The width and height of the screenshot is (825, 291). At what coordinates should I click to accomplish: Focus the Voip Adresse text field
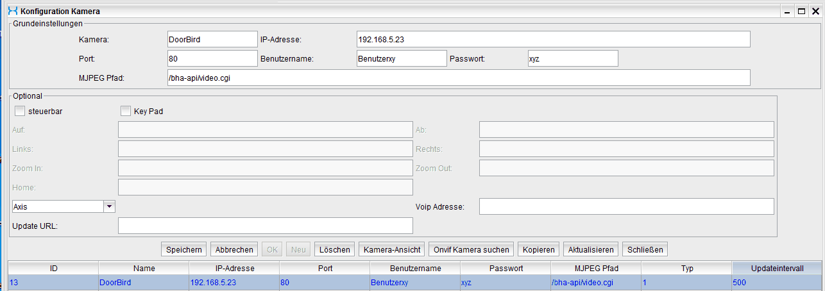pyautogui.click(x=626, y=206)
